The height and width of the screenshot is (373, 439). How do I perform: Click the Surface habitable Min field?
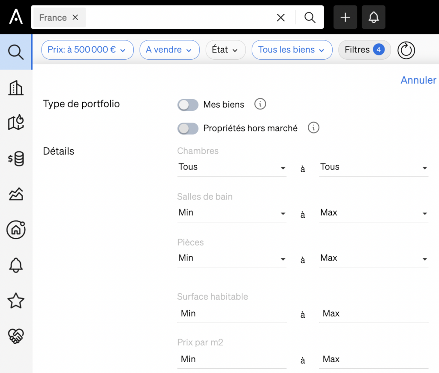coord(232,314)
